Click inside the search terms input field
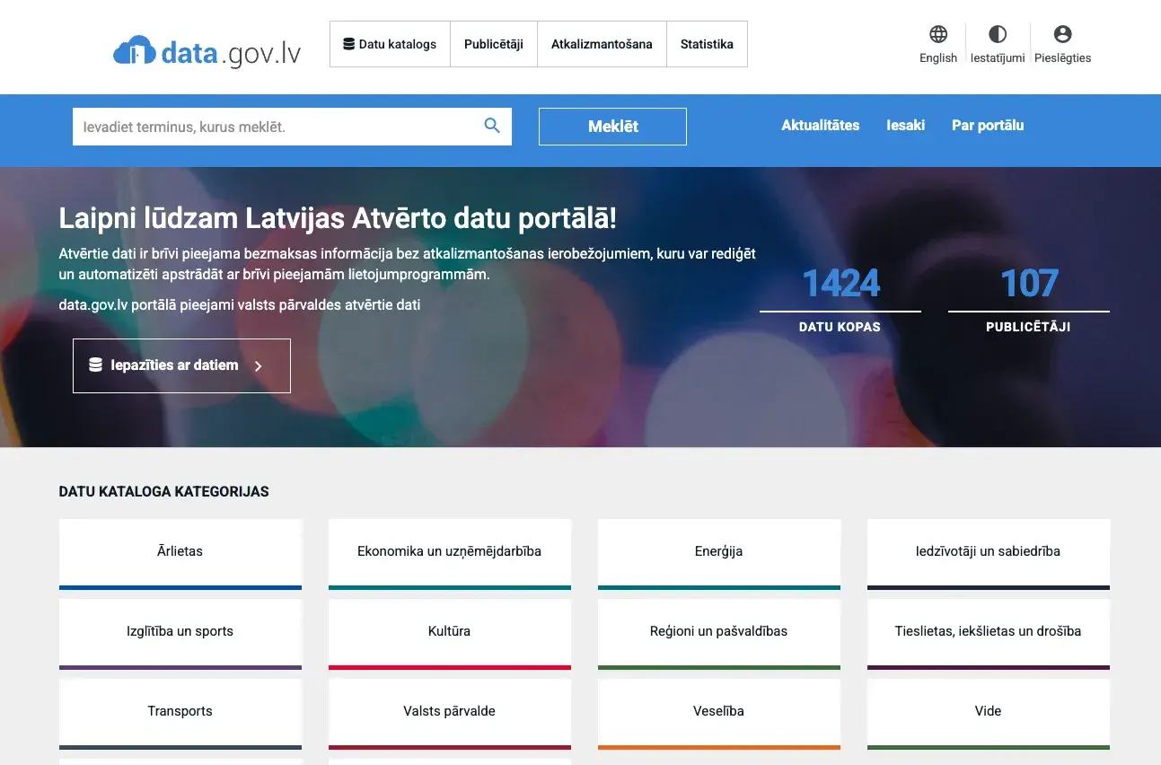 [x=269, y=126]
